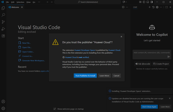
Task: Click the Accounts icon in activity bar
Action: [x=3, y=101]
